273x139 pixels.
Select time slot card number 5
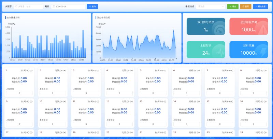tap(153, 82)
